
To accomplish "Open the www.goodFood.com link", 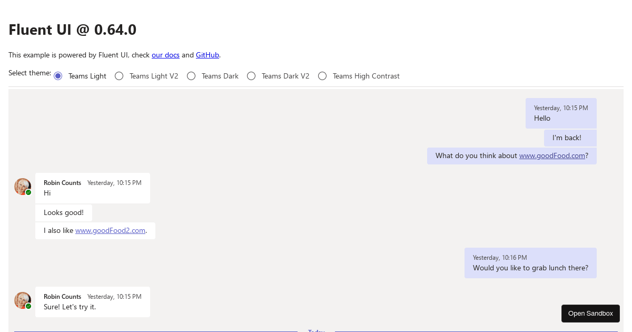I will tap(552, 155).
